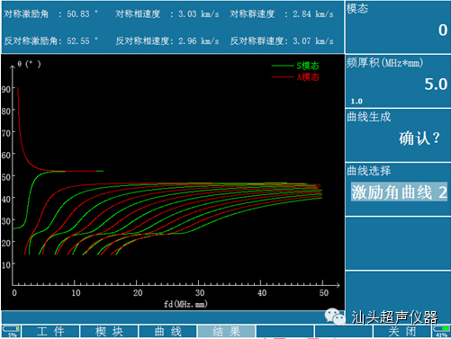Click the 1.0 step value under 频厚积

pos(356,102)
